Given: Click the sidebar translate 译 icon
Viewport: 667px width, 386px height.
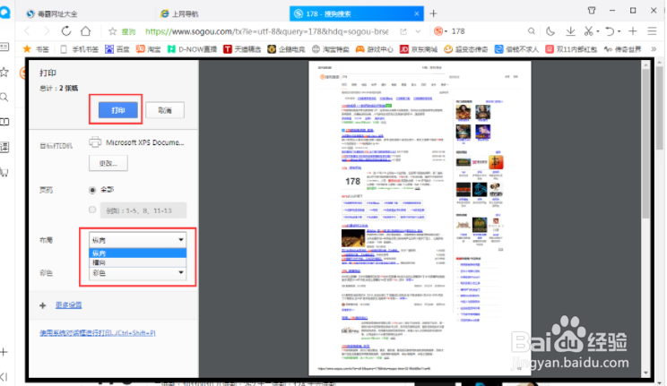Looking at the screenshot, I should tap(4, 148).
